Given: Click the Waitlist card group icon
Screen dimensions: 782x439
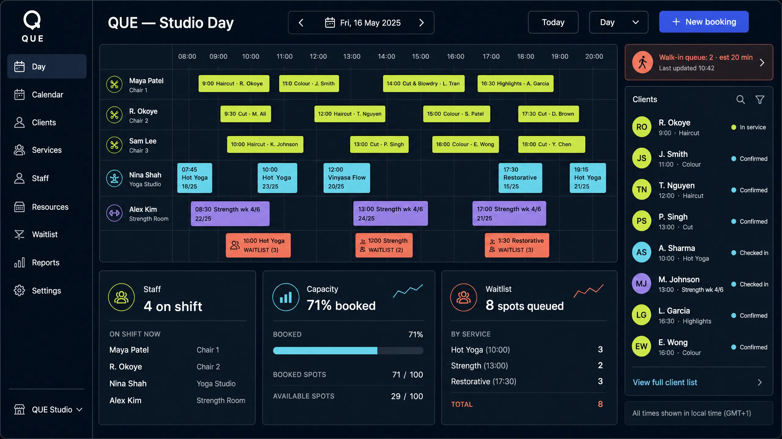Looking at the screenshot, I should tap(463, 297).
